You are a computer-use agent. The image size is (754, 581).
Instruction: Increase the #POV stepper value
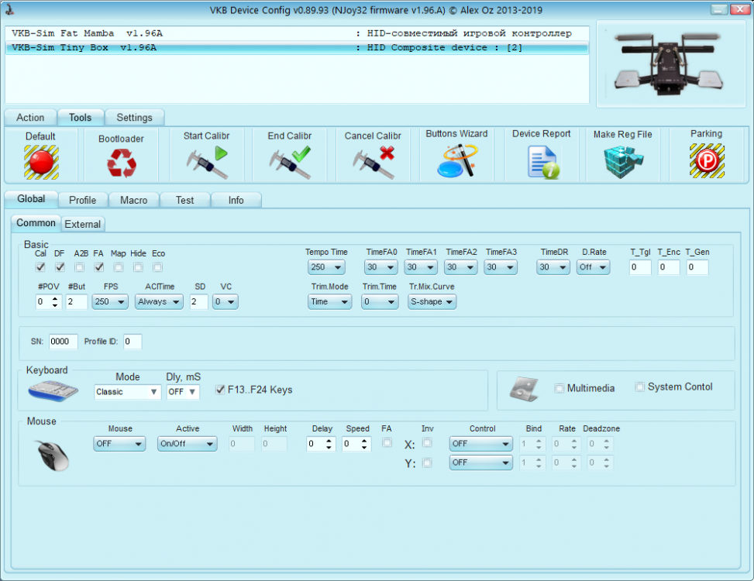tap(55, 298)
